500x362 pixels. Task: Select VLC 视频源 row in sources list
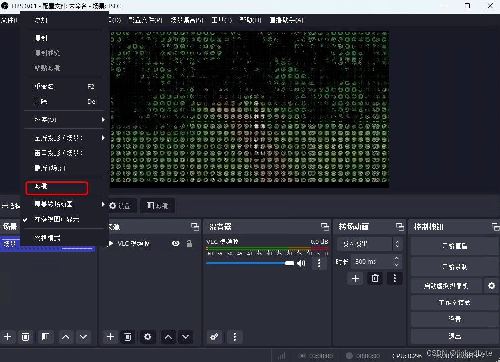150,243
